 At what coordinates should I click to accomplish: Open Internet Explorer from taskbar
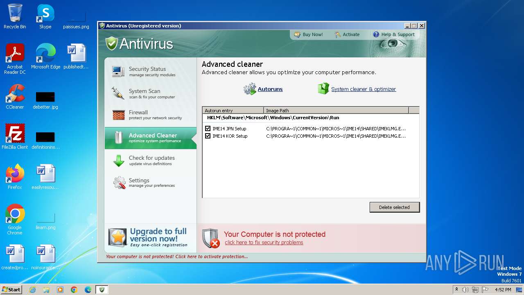point(32,290)
